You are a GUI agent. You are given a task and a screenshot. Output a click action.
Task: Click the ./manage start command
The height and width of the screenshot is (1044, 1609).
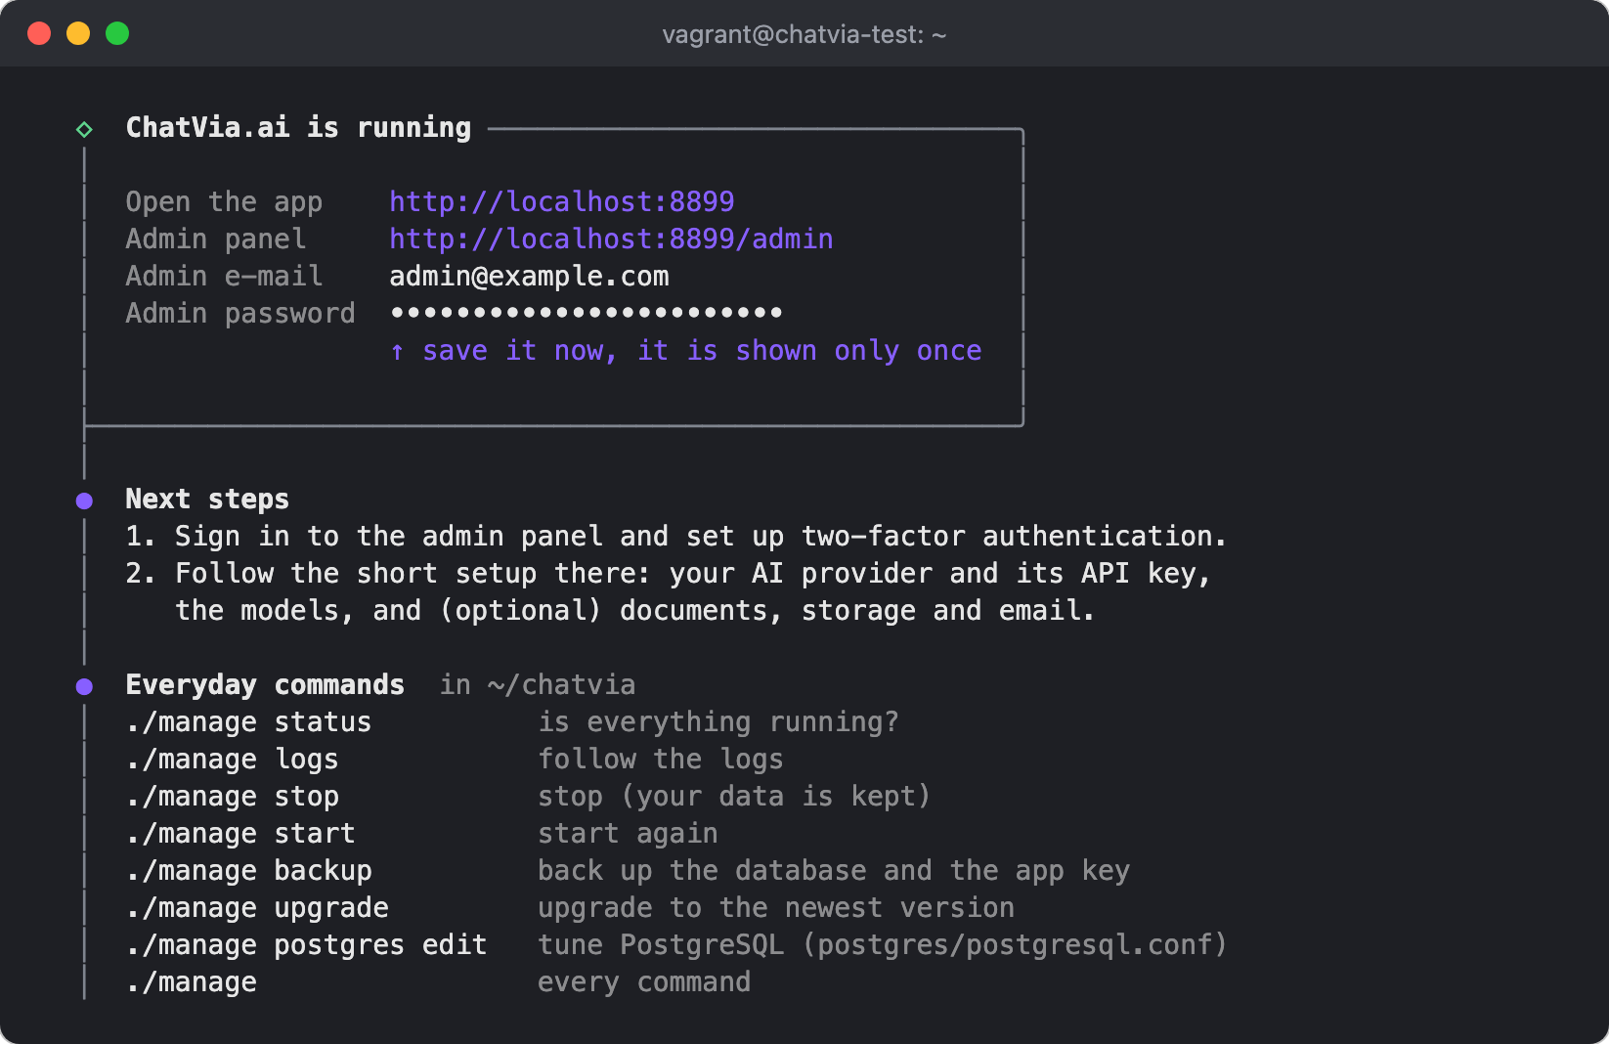(x=240, y=833)
